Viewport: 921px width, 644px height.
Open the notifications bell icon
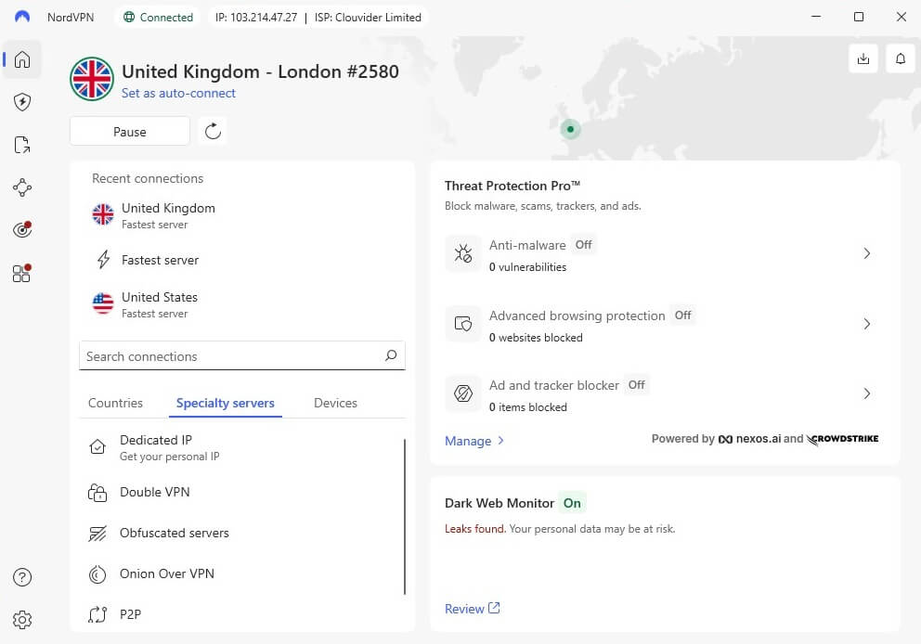coord(900,58)
